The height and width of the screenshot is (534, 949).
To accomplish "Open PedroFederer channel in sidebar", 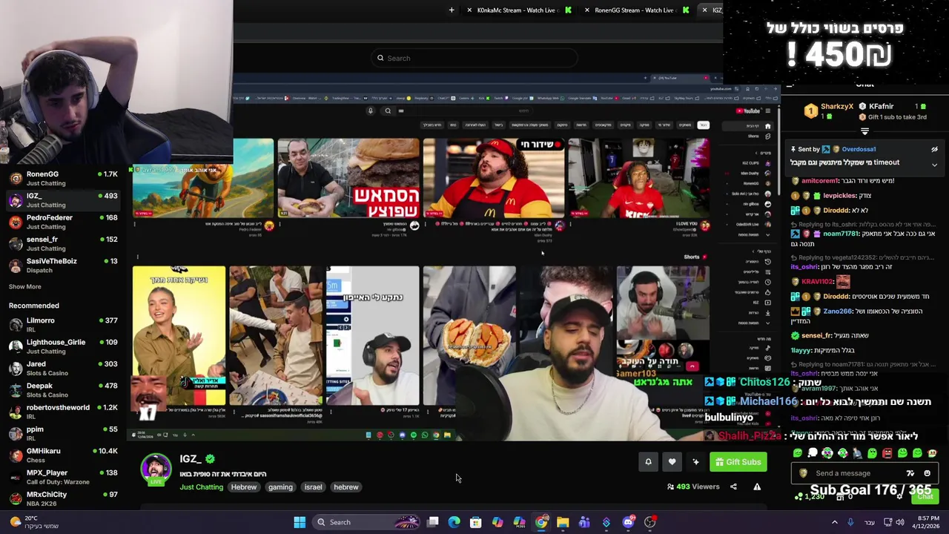I will (63, 222).
